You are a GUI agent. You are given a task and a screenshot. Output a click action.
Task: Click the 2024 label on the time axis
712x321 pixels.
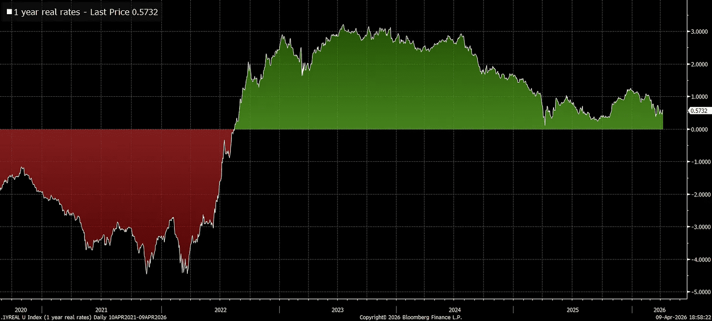coord(455,310)
